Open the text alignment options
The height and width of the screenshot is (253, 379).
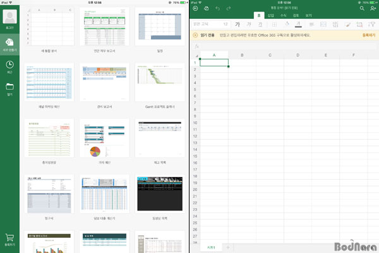pos(312,24)
